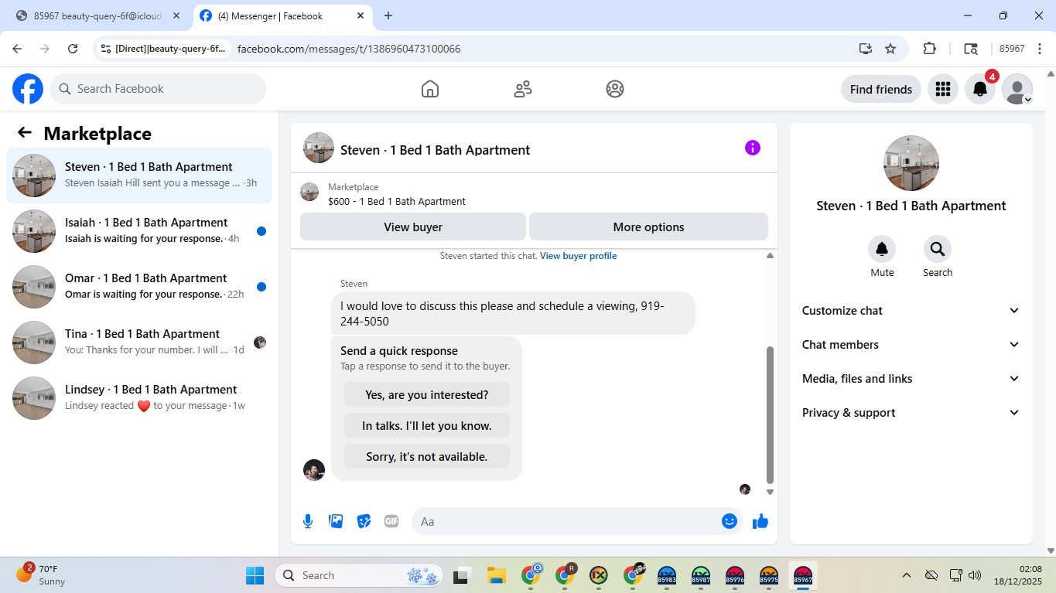This screenshot has width=1056, height=593.
Task: Open the purple conversation information icon
Action: coord(753,148)
